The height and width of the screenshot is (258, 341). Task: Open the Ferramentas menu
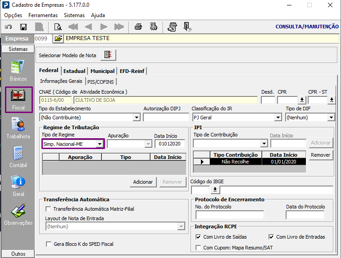coord(43,15)
